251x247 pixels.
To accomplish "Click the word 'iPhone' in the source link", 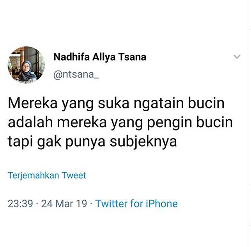I will pos(162,204).
